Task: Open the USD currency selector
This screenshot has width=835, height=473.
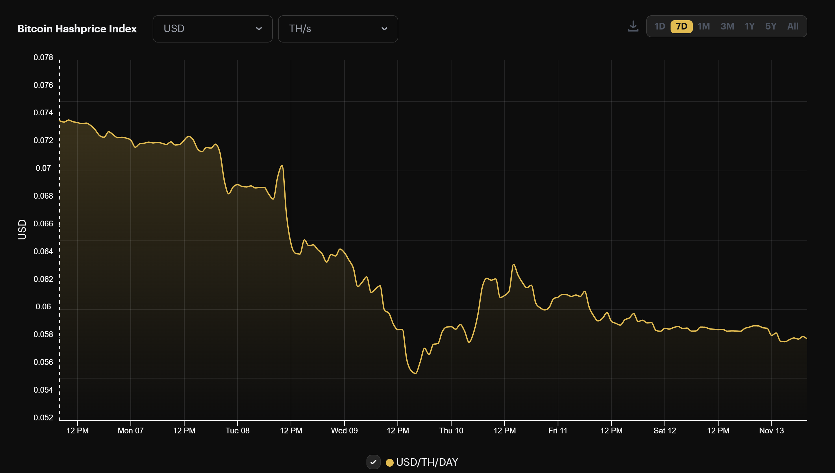Action: (x=212, y=29)
